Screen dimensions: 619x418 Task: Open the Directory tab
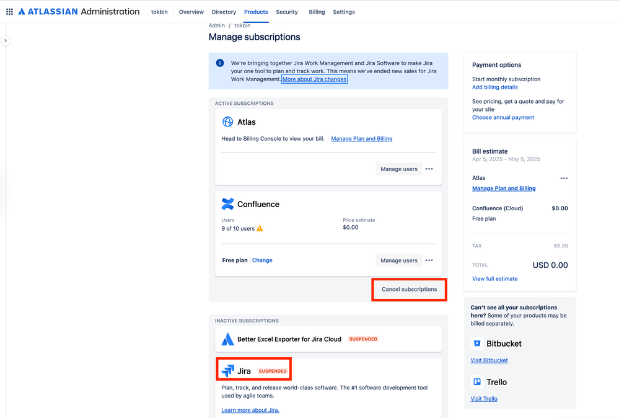tap(224, 12)
